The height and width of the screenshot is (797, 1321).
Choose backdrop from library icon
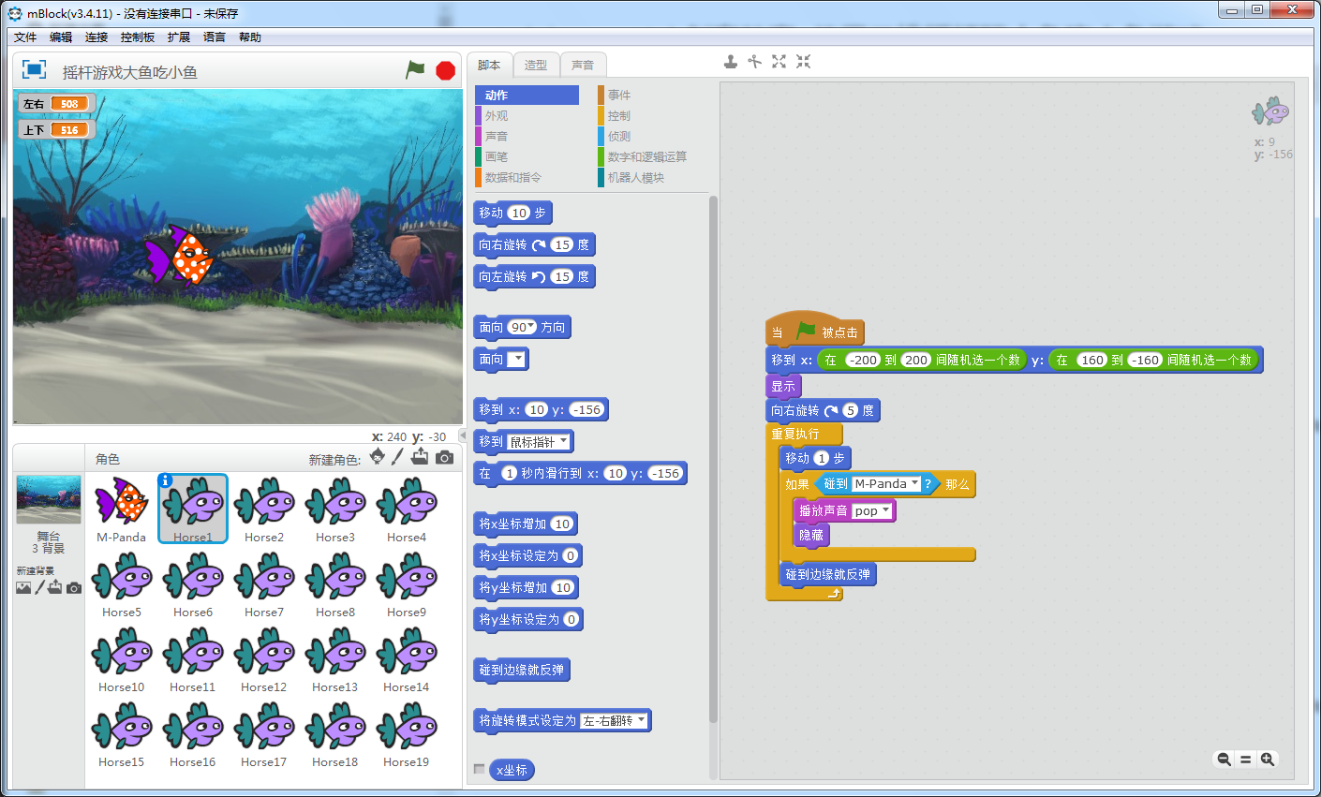(x=23, y=587)
